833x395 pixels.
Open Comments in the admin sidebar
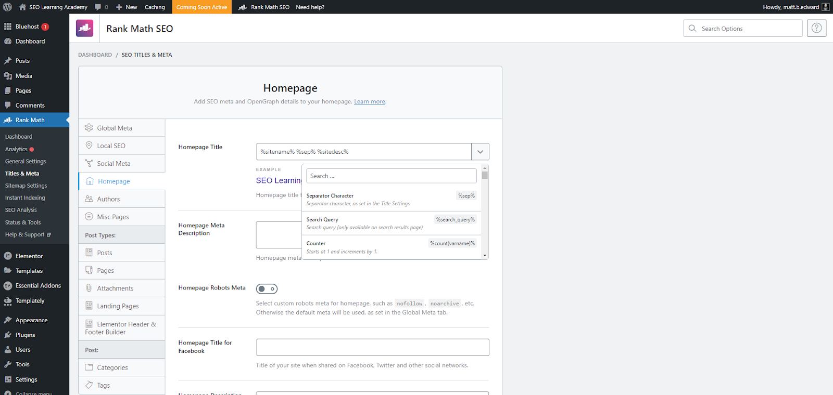pyautogui.click(x=34, y=106)
